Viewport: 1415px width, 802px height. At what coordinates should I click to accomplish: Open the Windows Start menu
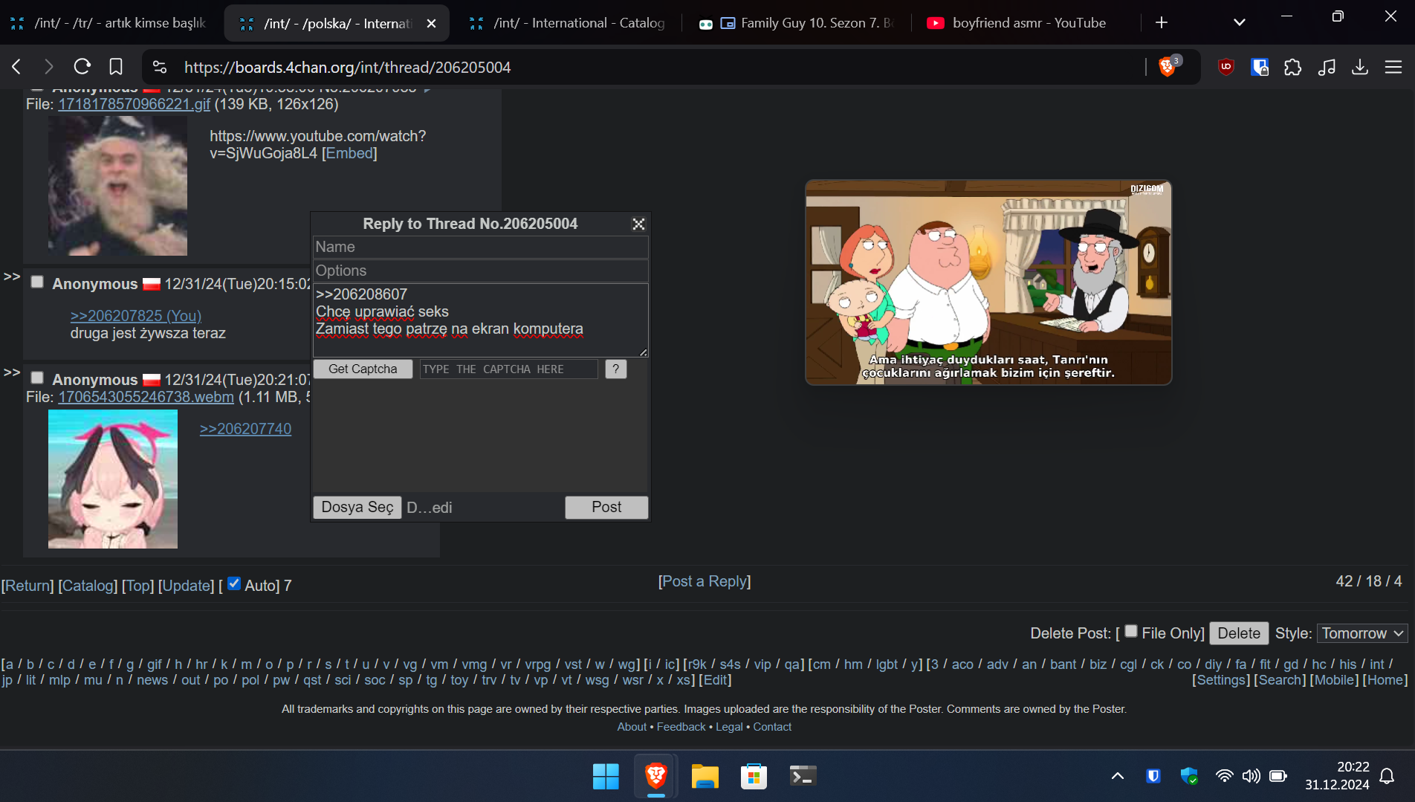606,776
